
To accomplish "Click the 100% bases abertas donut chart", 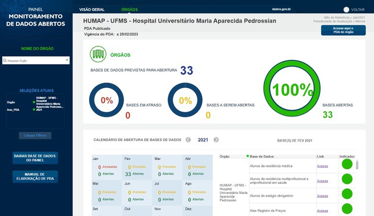I will click(292, 90).
